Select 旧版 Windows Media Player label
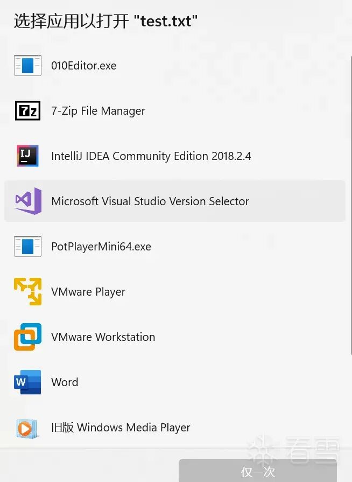Image resolution: width=352 pixels, height=482 pixels. click(x=121, y=428)
